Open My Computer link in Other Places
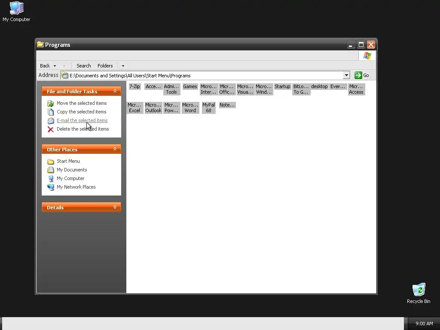440x330 pixels. pyautogui.click(x=70, y=178)
